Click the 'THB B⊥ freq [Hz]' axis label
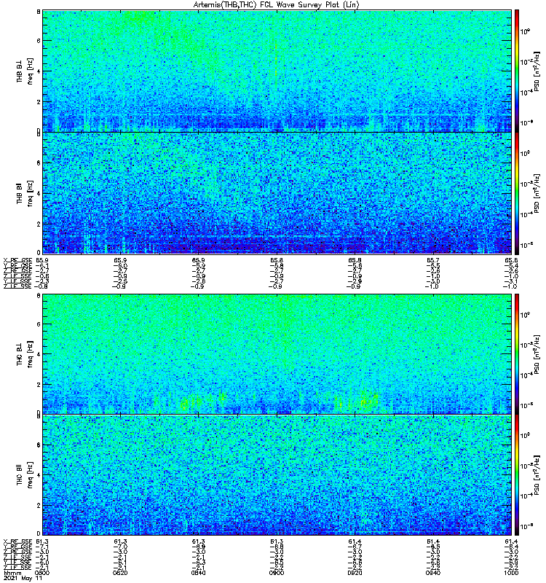 tap(25, 71)
